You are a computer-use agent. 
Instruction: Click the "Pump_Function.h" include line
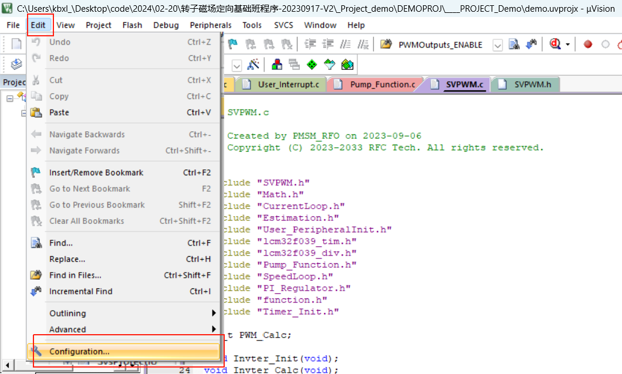289,264
